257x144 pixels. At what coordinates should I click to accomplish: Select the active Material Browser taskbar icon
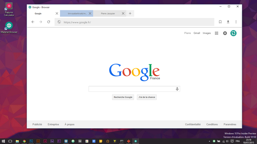tap(136, 141)
